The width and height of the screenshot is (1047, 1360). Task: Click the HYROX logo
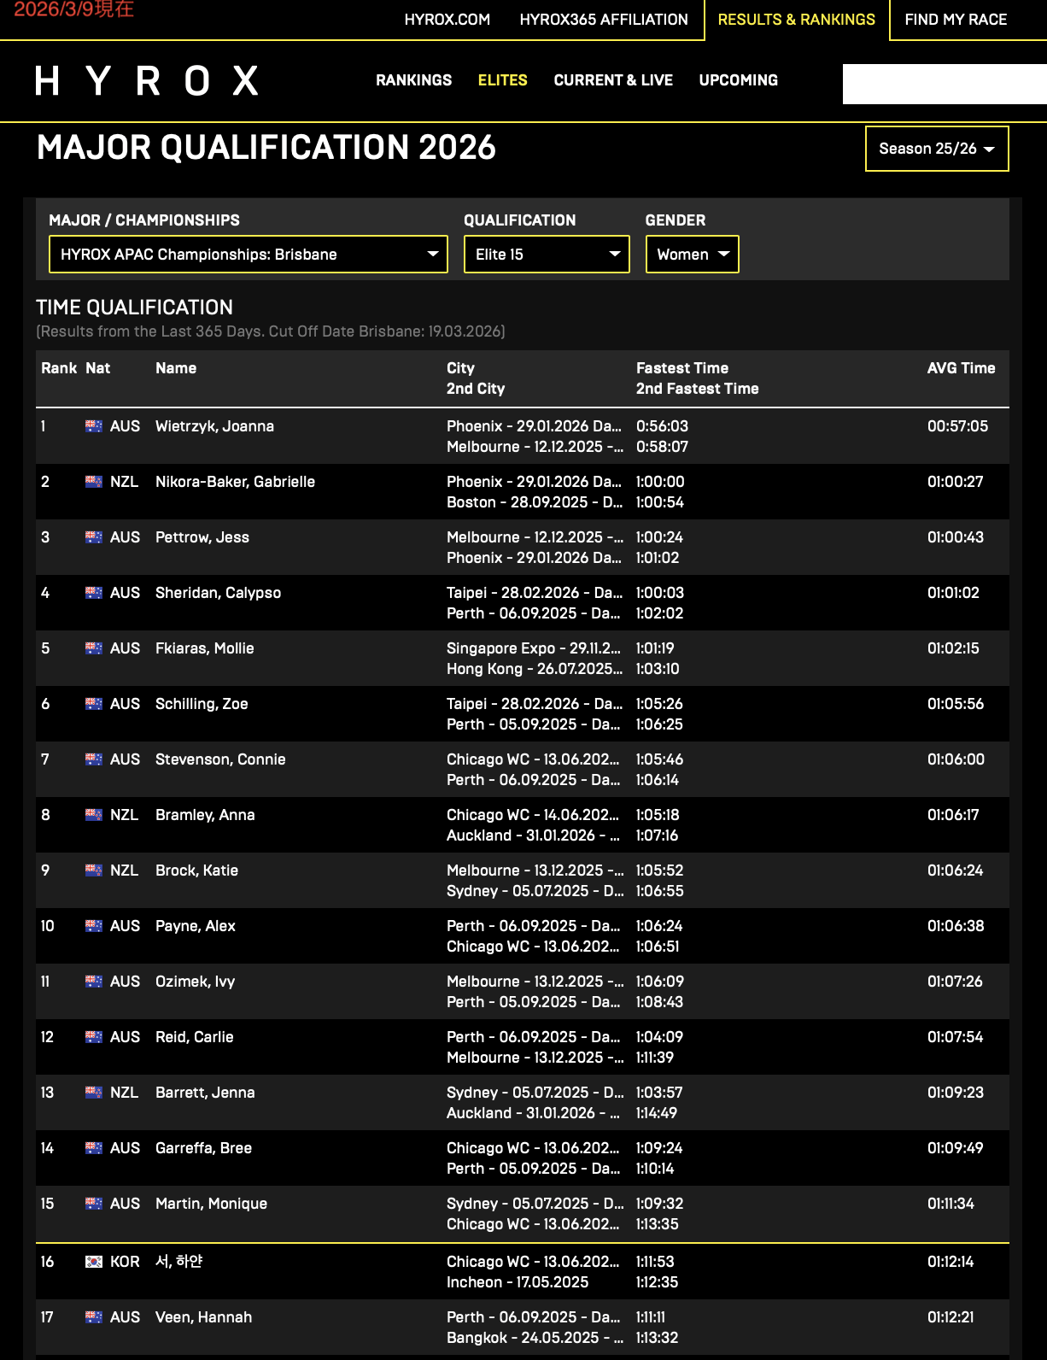(x=146, y=81)
